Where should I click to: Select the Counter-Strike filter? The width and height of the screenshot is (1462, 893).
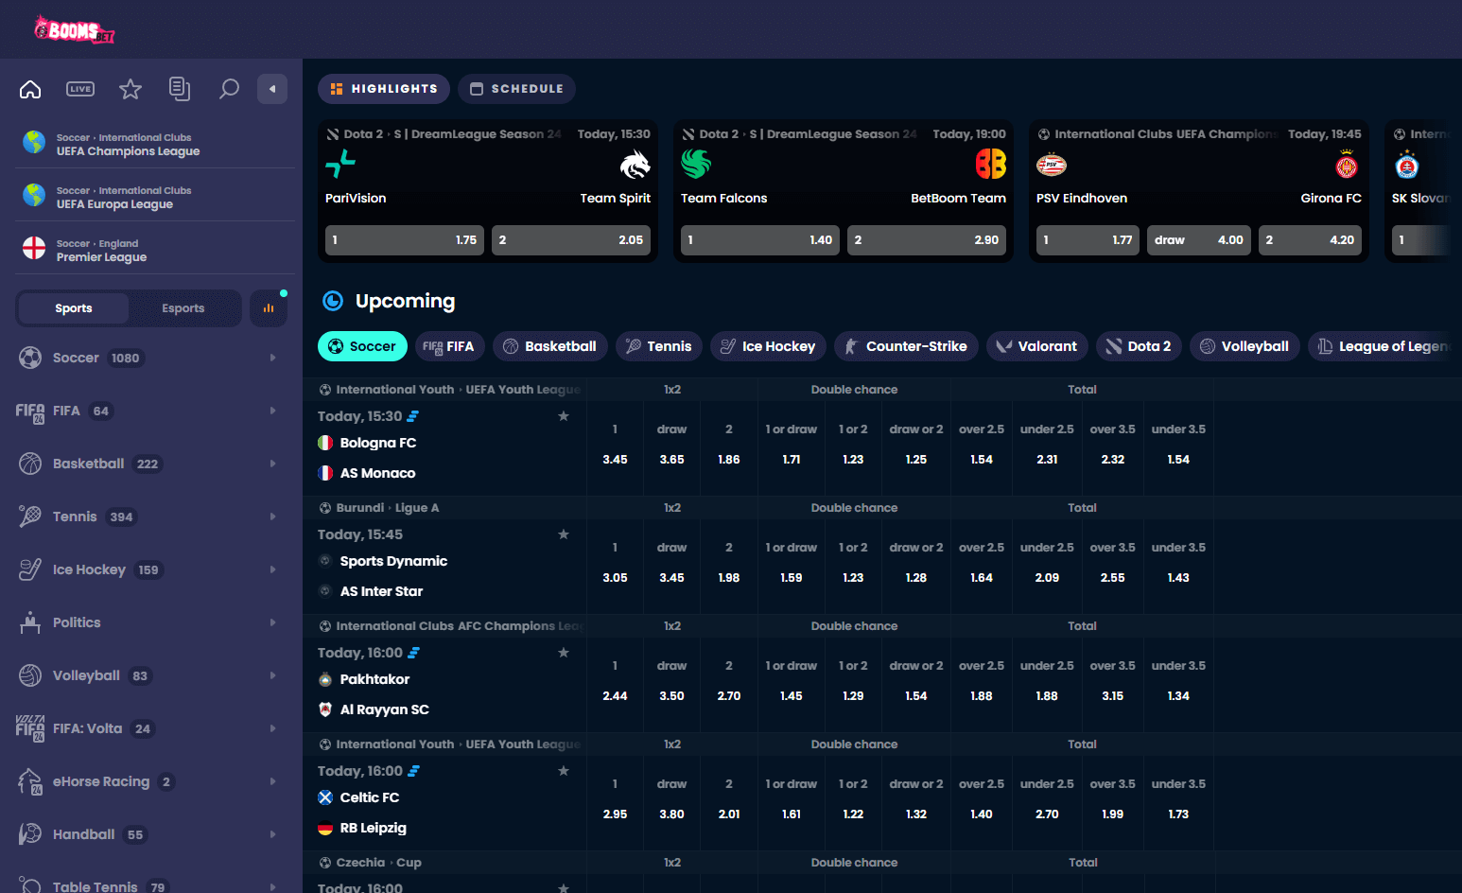tap(906, 346)
